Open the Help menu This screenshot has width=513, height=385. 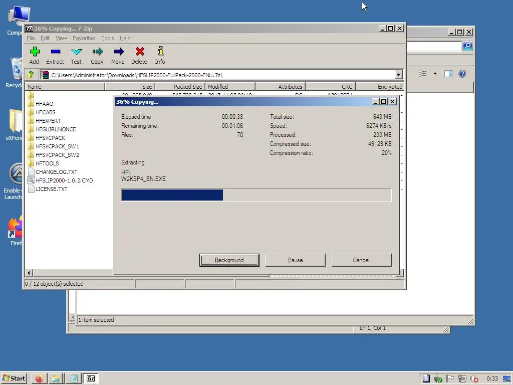coord(125,38)
